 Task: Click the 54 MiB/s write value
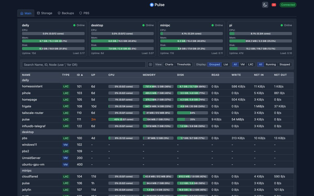point(238,119)
